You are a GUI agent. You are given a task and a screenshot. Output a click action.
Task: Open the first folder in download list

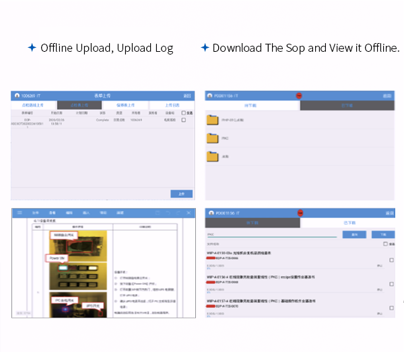click(213, 121)
